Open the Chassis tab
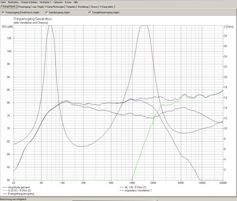The height and width of the screenshot is (201, 237). [95, 7]
